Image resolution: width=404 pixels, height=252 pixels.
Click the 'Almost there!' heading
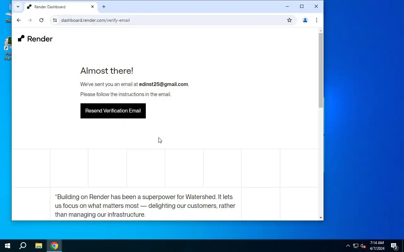point(107,71)
